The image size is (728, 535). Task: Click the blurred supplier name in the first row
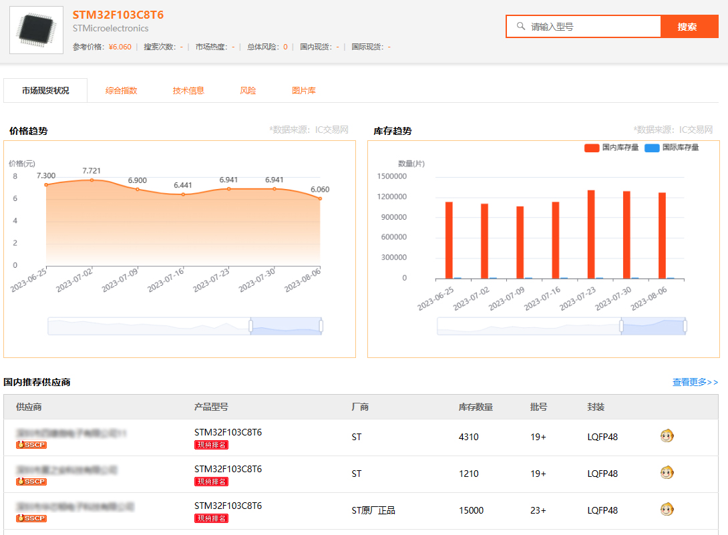(71, 433)
